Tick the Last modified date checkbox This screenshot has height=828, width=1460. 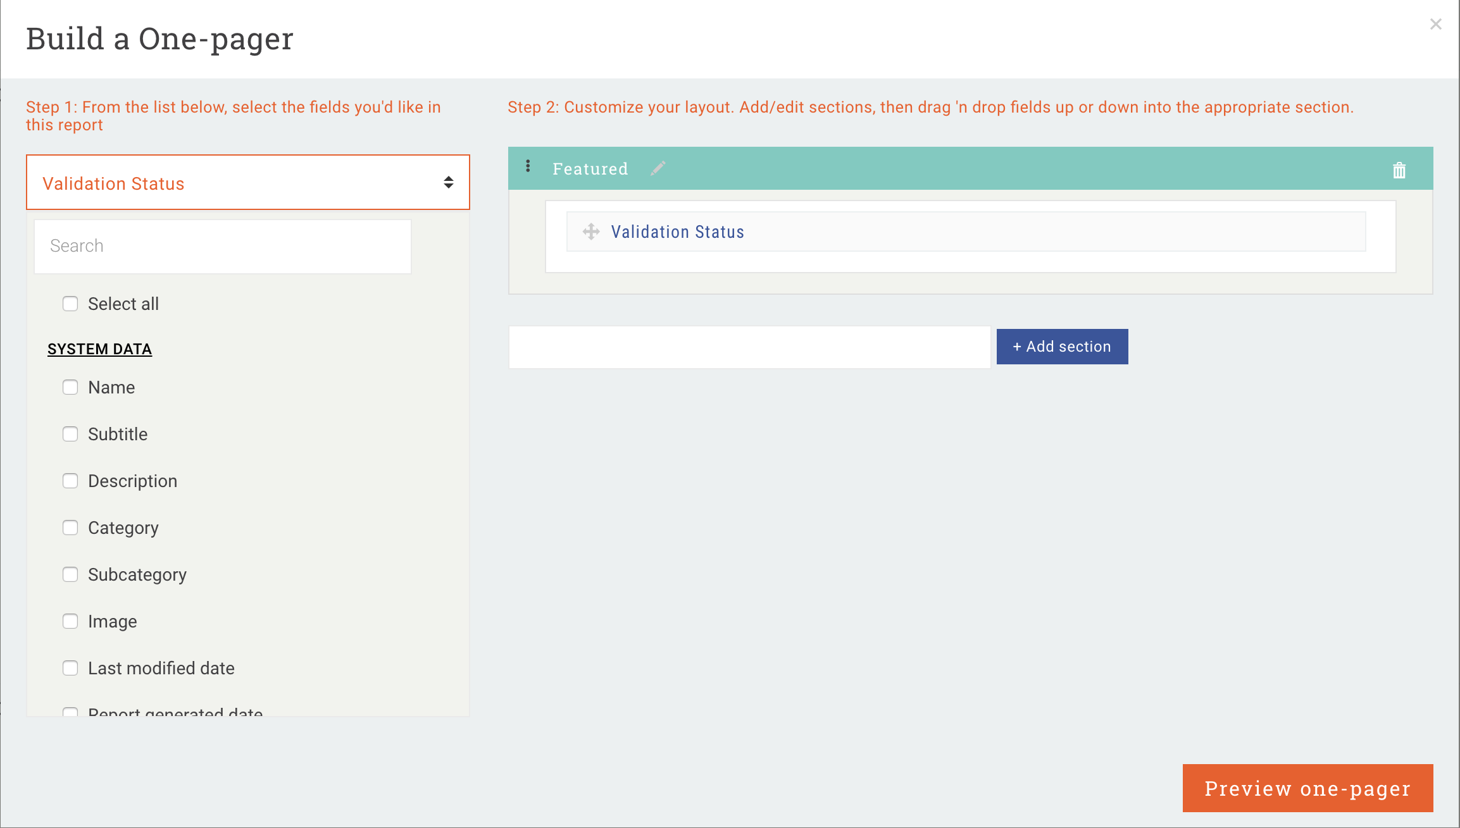[70, 668]
